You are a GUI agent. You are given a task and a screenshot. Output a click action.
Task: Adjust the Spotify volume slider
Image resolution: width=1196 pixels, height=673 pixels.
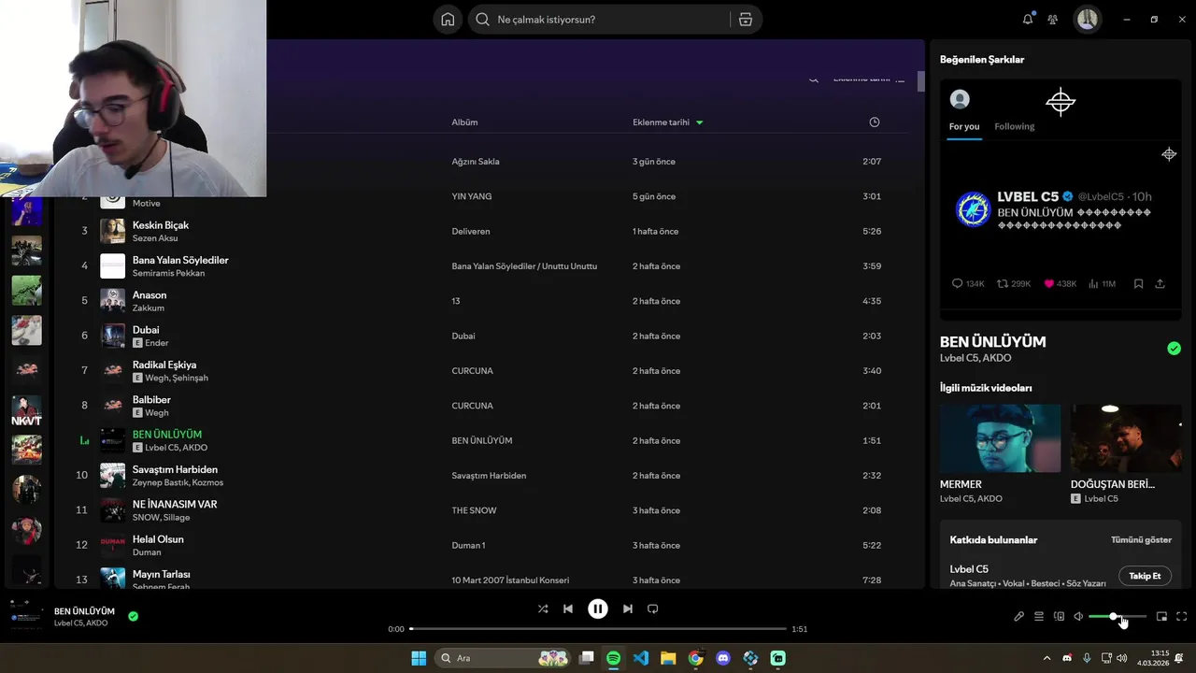point(1118,617)
